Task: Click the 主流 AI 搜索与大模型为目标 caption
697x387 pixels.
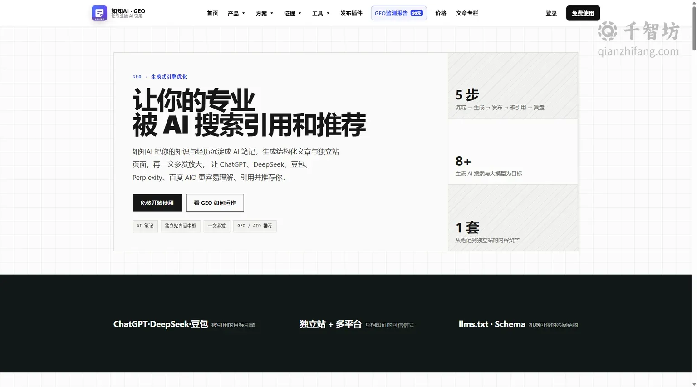Action: point(489,174)
